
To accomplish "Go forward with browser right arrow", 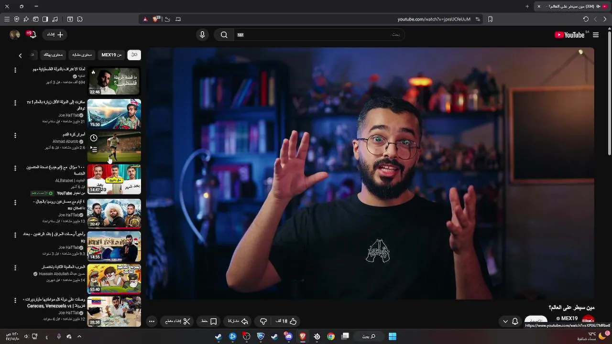I will 605,19.
